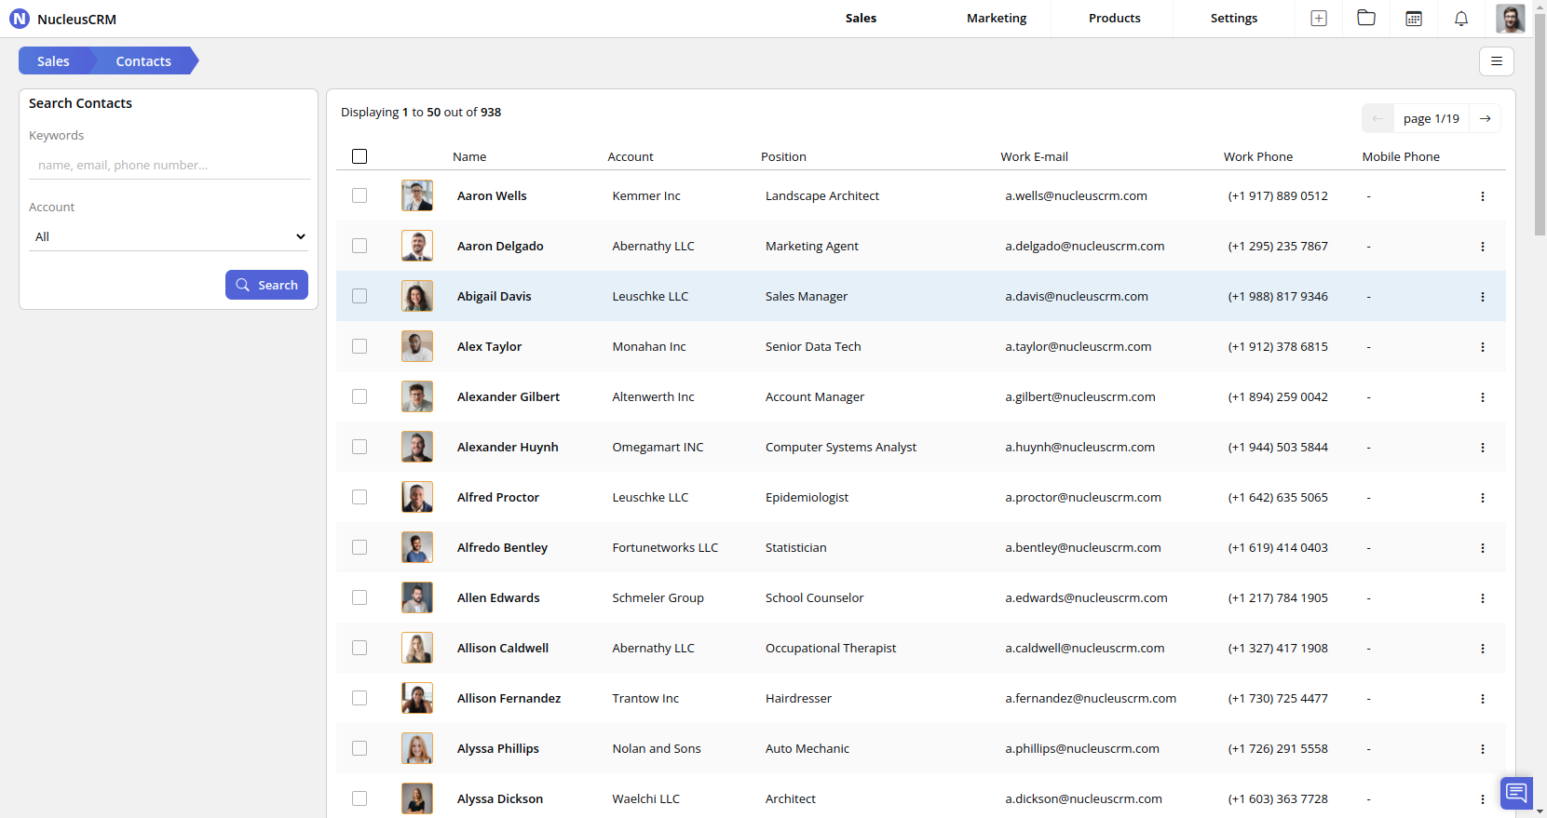
Task: Click the Keywords search input field
Action: 170,165
